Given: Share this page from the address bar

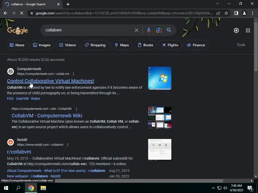Looking at the screenshot, I should click(x=218, y=13).
